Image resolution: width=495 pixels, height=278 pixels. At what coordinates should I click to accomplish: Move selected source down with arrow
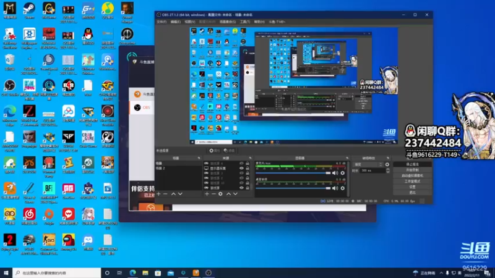[235, 194]
